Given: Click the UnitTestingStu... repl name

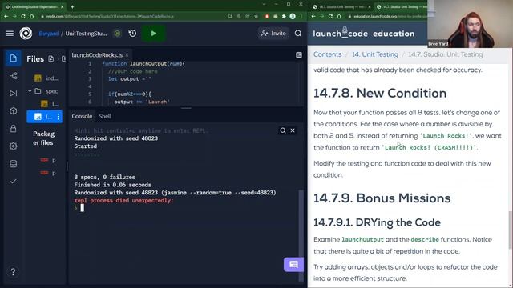Looking at the screenshot, I should pos(86,34).
